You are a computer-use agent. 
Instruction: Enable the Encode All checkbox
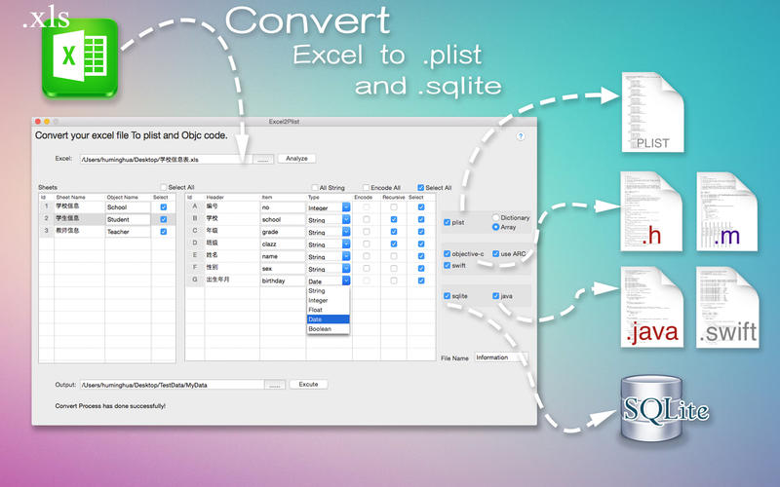[366, 187]
